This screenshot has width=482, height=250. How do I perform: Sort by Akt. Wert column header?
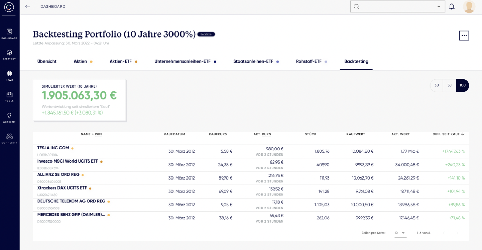point(400,134)
